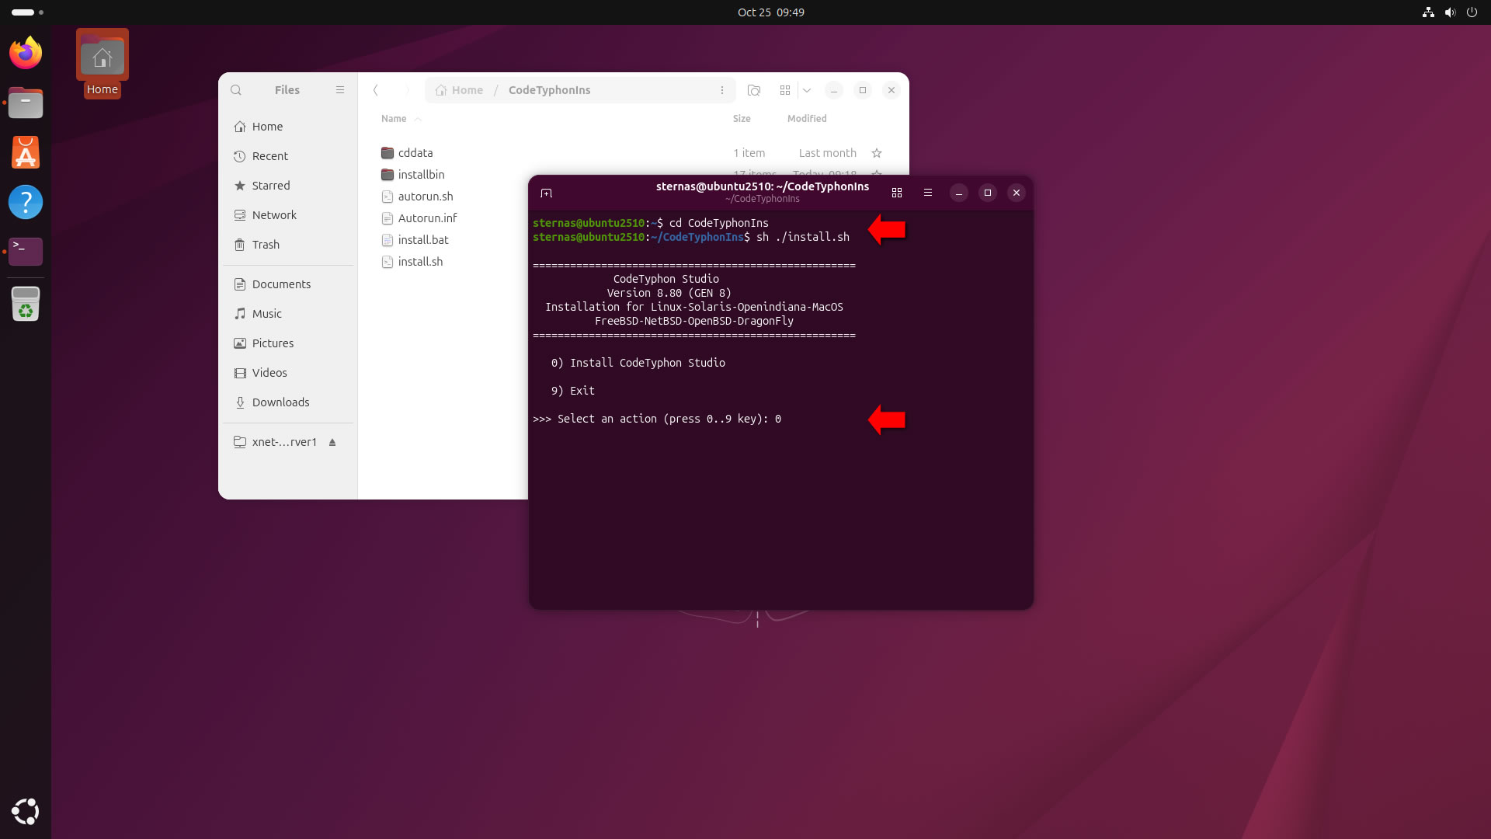1491x839 pixels.
Task: Select the install.sh file
Action: [x=420, y=262]
